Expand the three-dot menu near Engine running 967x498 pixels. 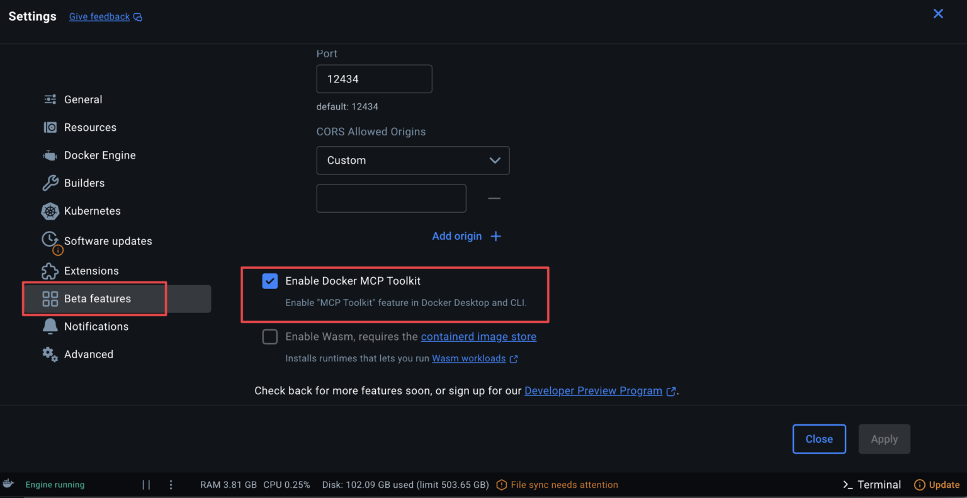pos(171,484)
